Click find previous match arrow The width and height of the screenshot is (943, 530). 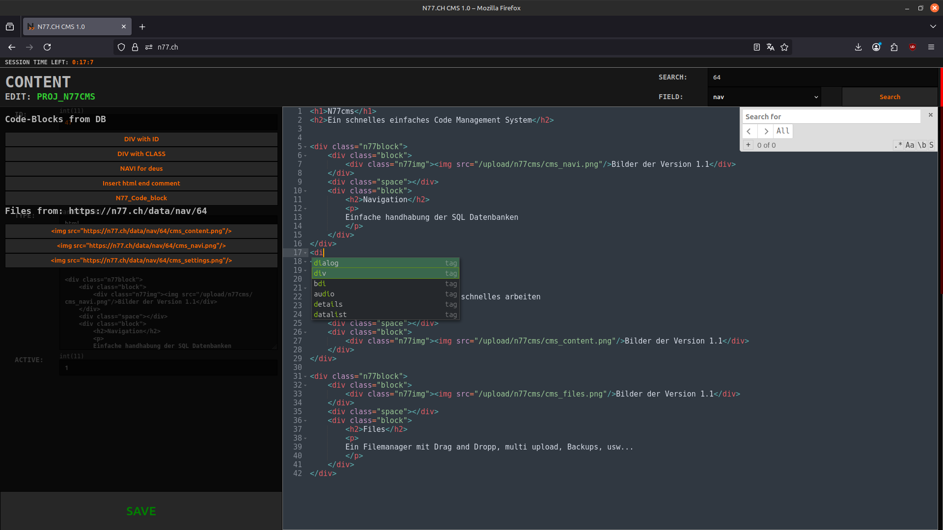pyautogui.click(x=749, y=131)
